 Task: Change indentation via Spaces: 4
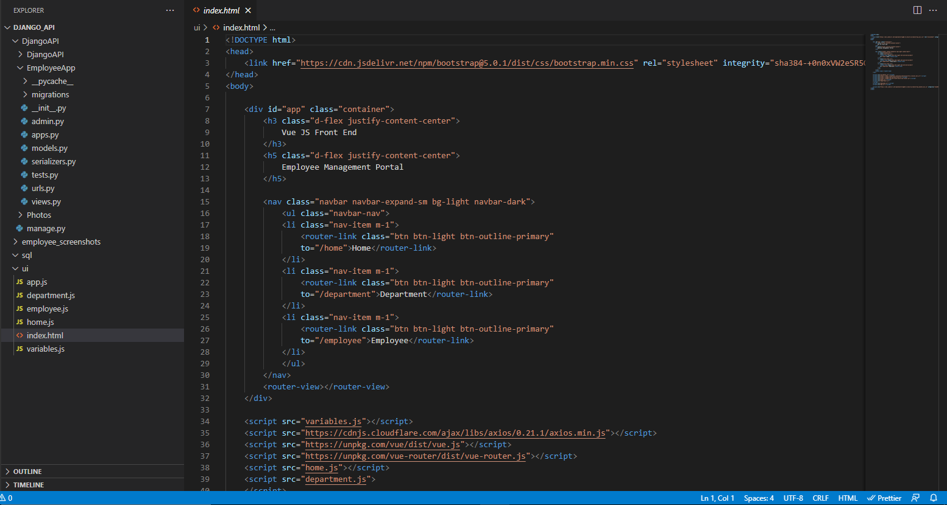[759, 498]
